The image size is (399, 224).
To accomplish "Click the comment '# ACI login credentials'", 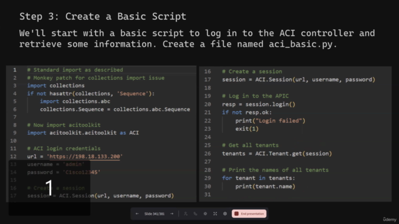I will click(64, 148).
